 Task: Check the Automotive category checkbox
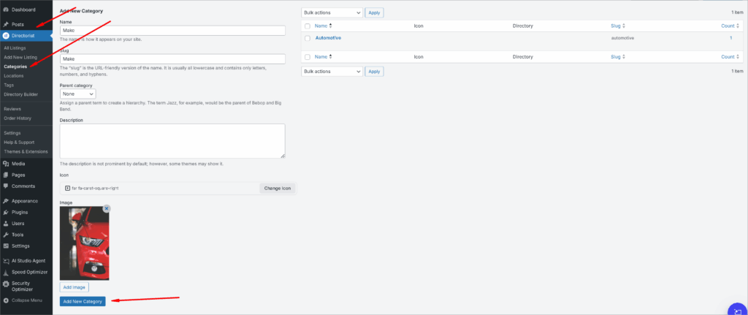[x=308, y=38]
